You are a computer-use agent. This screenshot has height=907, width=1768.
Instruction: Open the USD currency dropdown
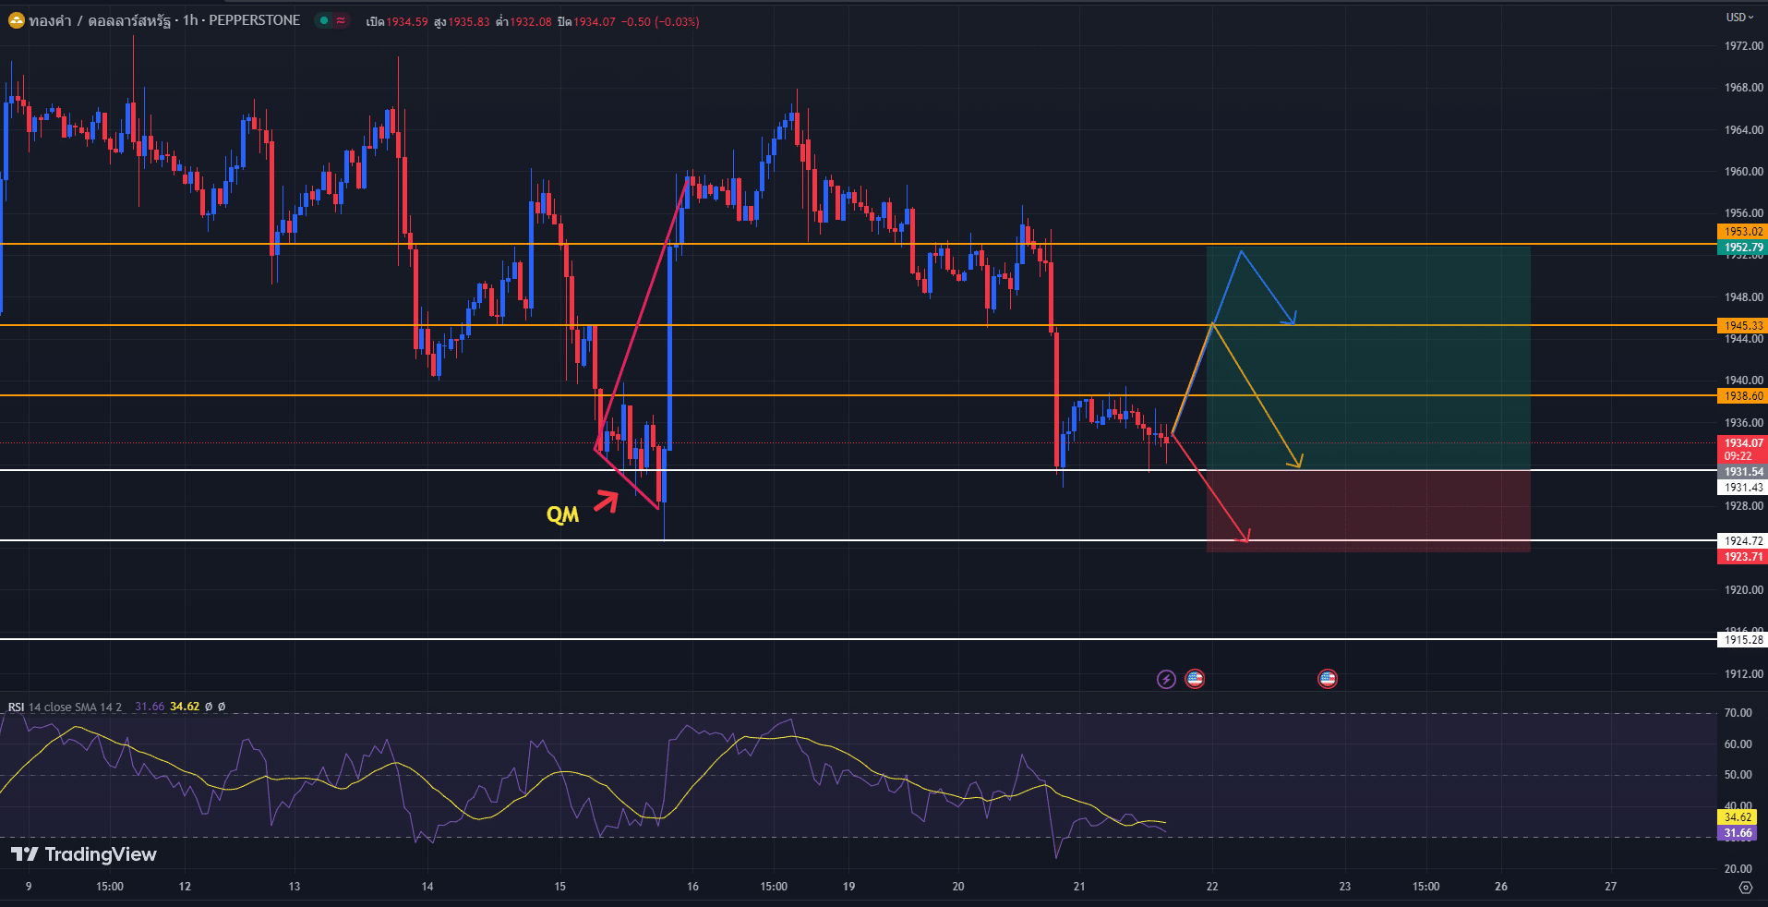click(x=1740, y=17)
